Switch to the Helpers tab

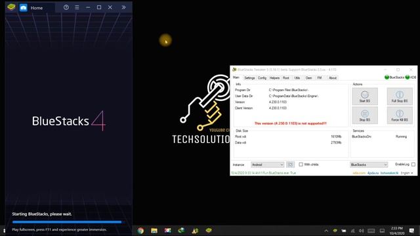pyautogui.click(x=274, y=78)
